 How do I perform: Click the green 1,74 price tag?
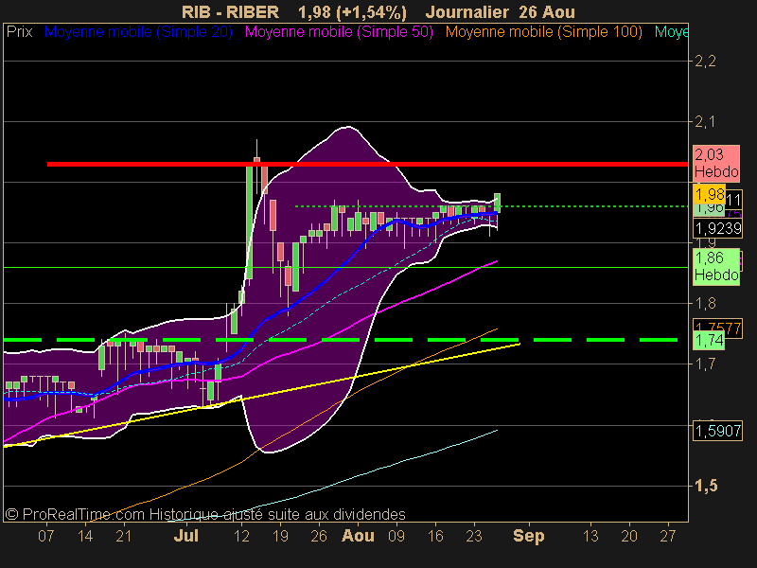click(x=709, y=340)
